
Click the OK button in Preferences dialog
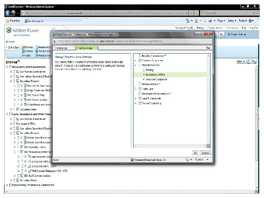click(x=195, y=153)
